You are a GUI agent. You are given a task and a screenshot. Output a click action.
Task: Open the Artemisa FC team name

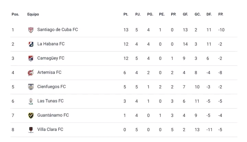click(49, 72)
